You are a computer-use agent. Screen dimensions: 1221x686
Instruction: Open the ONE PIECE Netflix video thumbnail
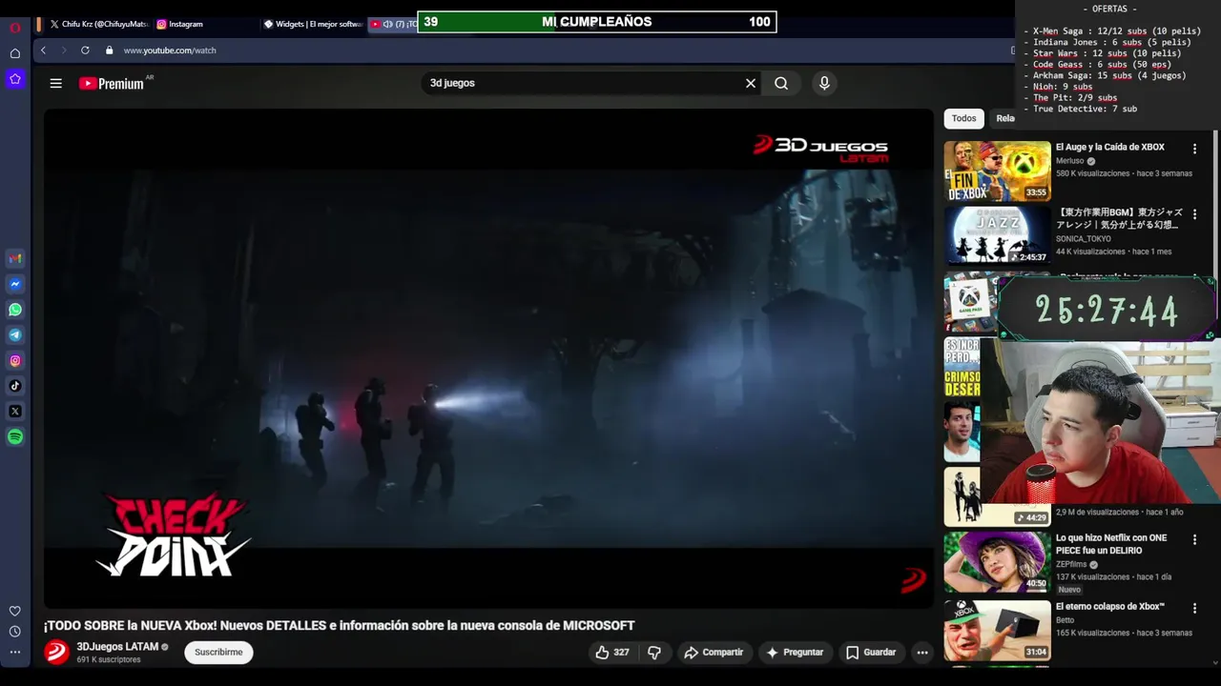pyautogui.click(x=997, y=562)
